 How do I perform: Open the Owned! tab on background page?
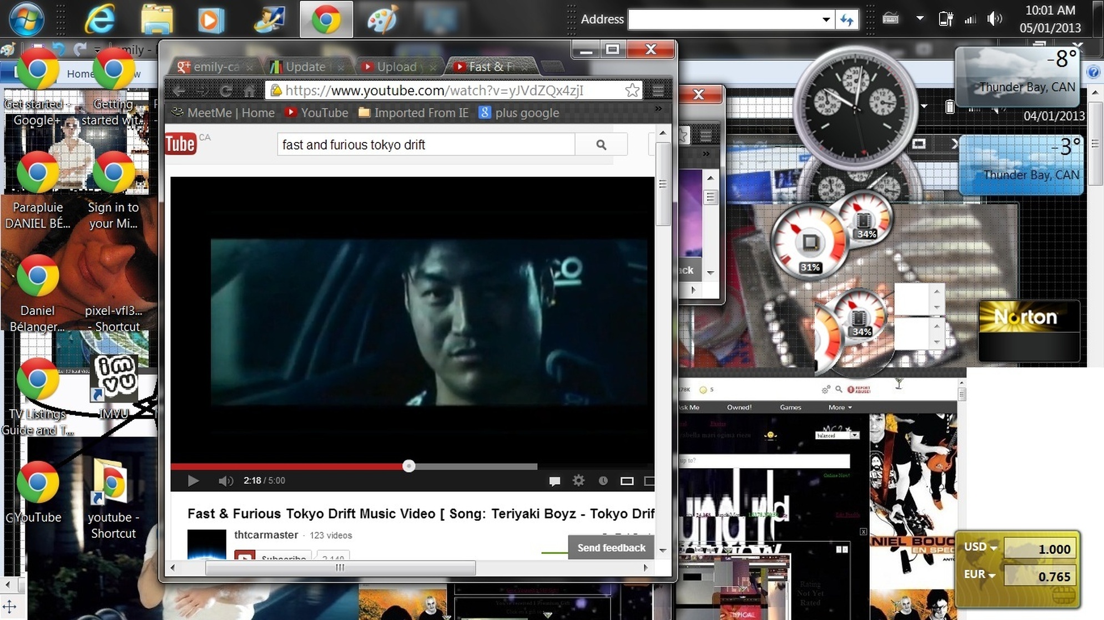(x=739, y=407)
